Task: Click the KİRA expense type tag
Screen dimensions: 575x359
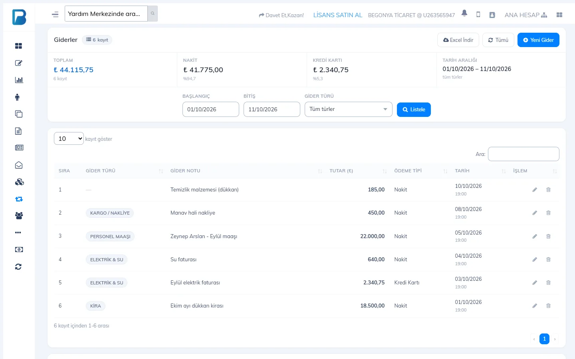Action: 95,306
